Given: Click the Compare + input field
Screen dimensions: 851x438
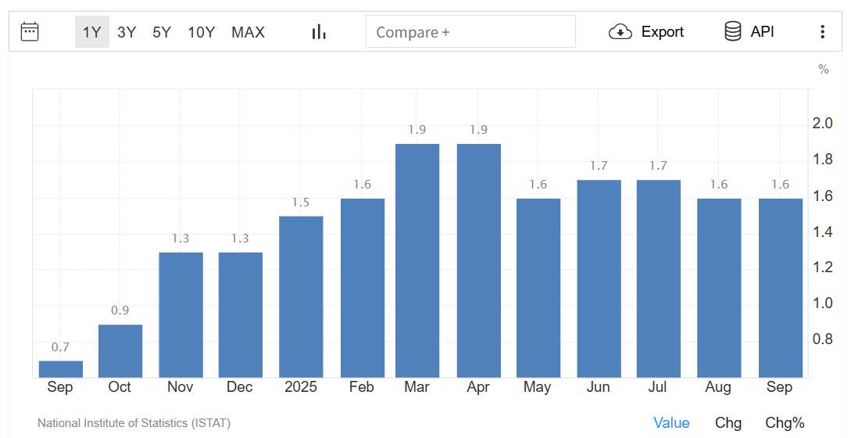Looking at the screenshot, I should tap(470, 32).
